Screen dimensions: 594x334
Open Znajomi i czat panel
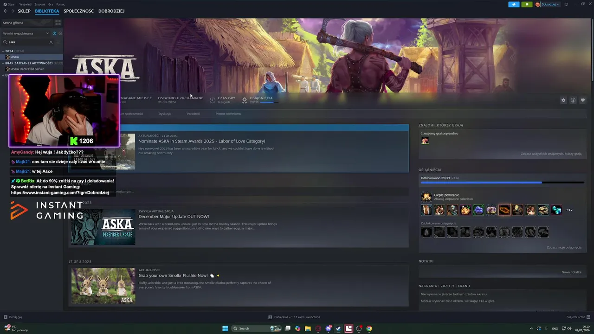578,317
